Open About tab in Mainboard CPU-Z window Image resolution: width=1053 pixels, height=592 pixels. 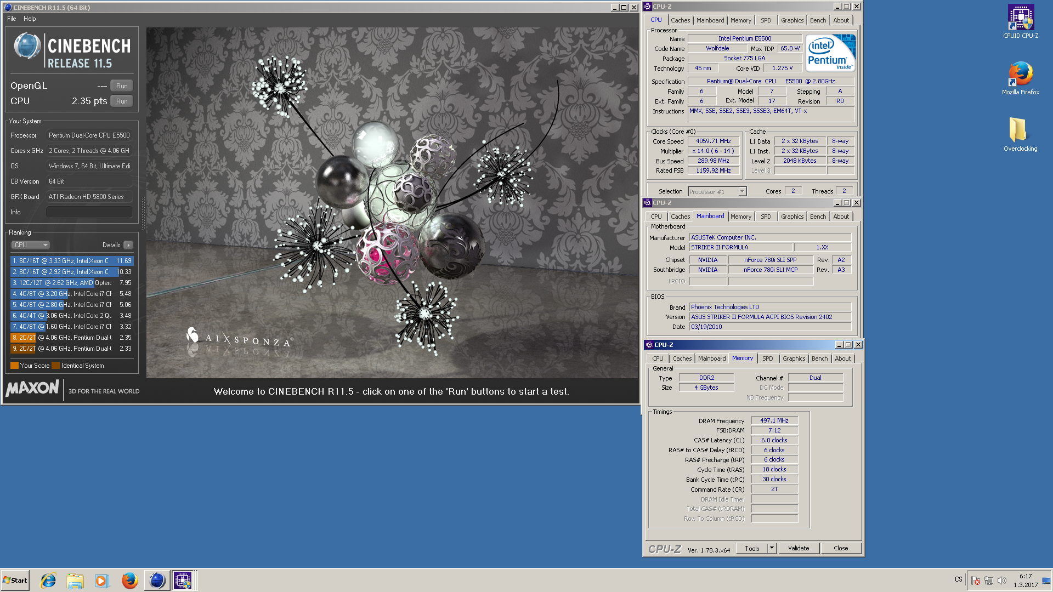(841, 217)
